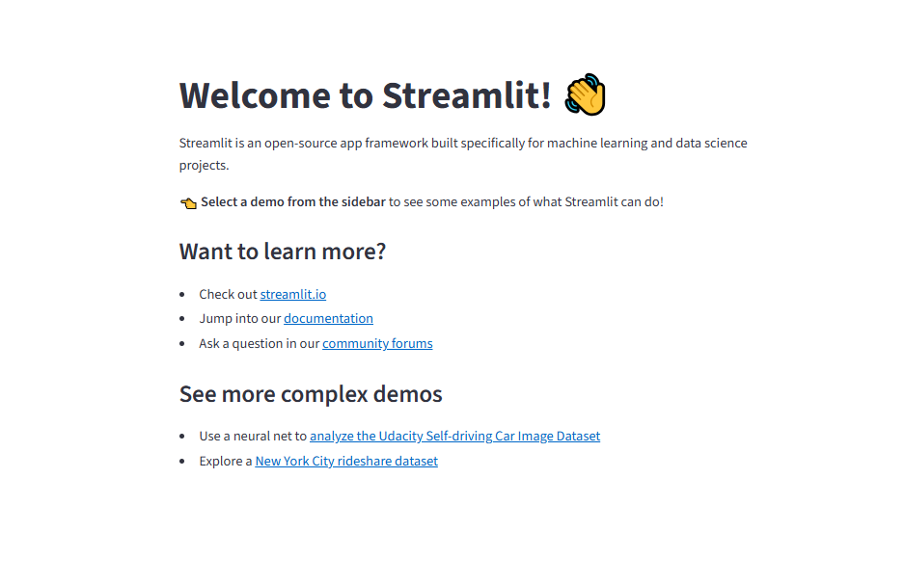
Task: Click the 'Check out' text
Action: point(228,295)
